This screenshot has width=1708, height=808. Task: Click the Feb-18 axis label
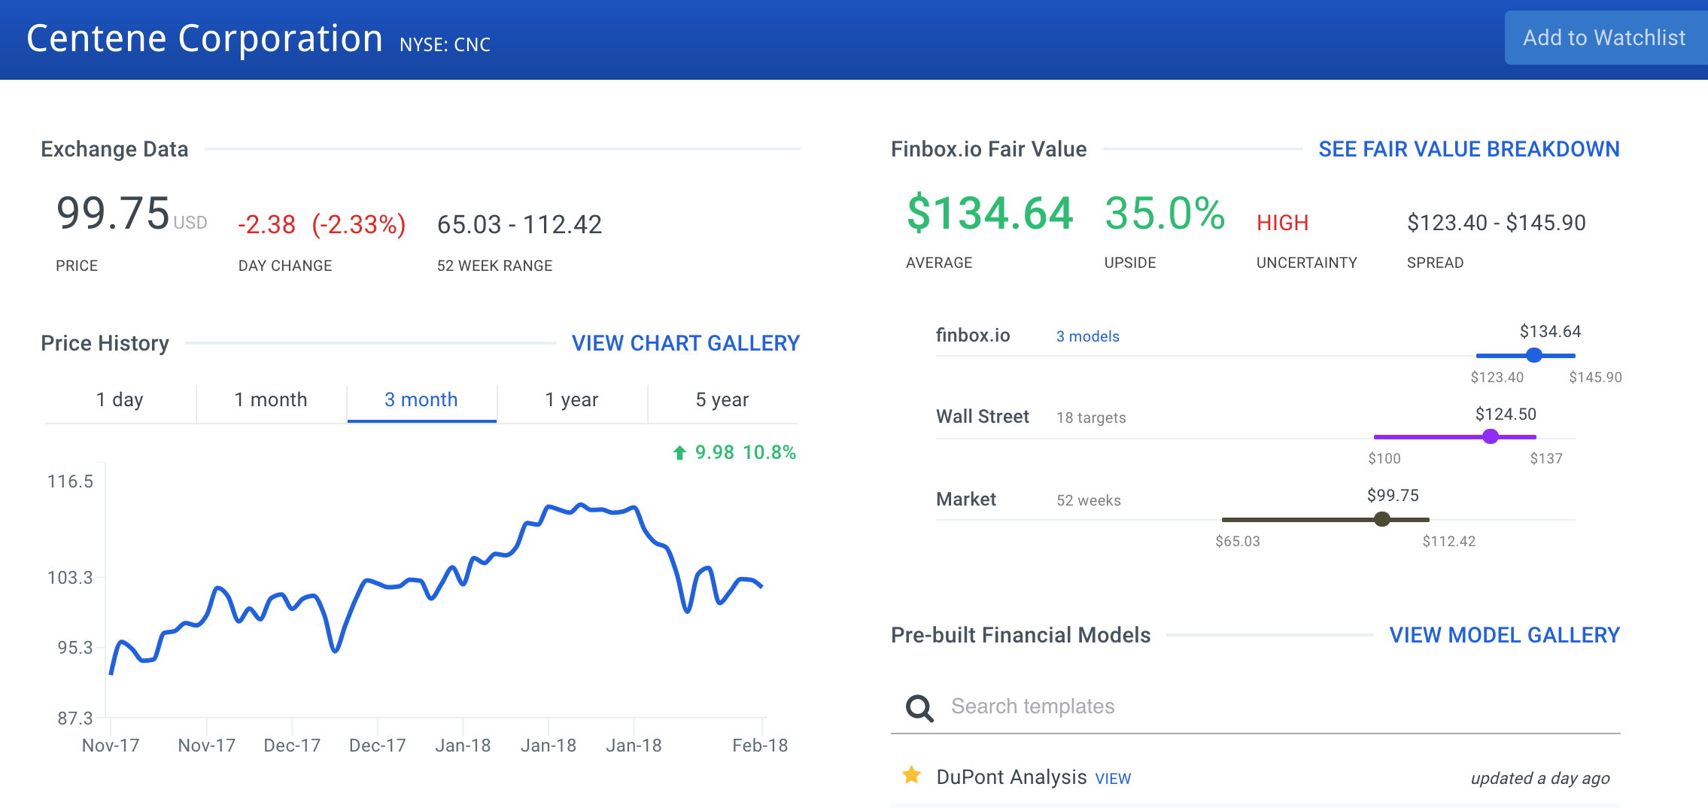click(760, 746)
